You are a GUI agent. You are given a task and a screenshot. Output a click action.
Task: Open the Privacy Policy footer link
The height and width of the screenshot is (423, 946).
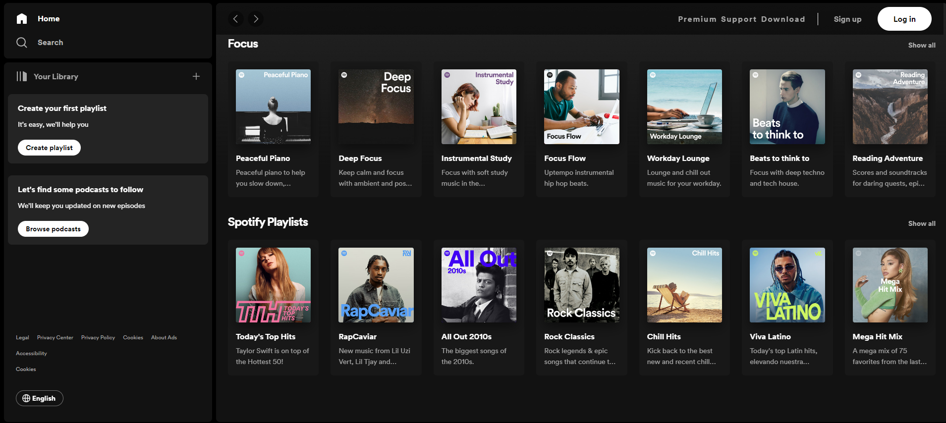[98, 337]
